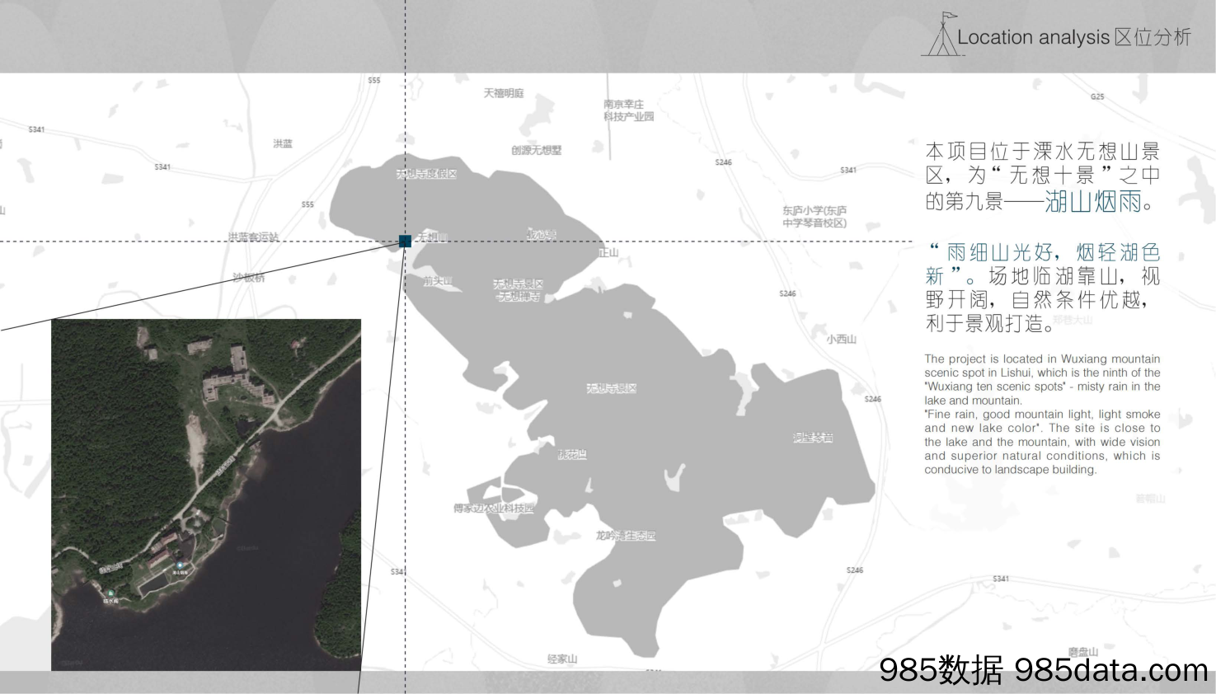Viewport: 1216px width, 694px height.
Task: Click the dark blue site marker square
Action: pos(405,241)
